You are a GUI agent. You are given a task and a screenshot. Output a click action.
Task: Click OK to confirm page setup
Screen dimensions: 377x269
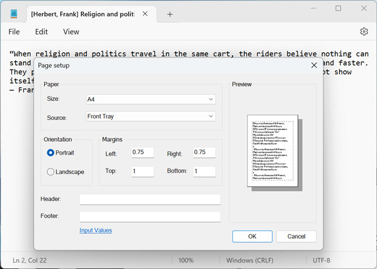pyautogui.click(x=252, y=236)
